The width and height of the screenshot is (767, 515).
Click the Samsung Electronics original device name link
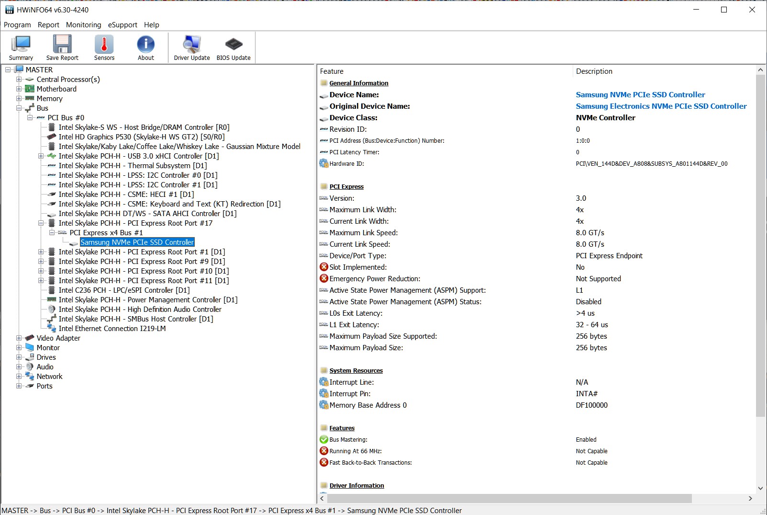pyautogui.click(x=661, y=106)
